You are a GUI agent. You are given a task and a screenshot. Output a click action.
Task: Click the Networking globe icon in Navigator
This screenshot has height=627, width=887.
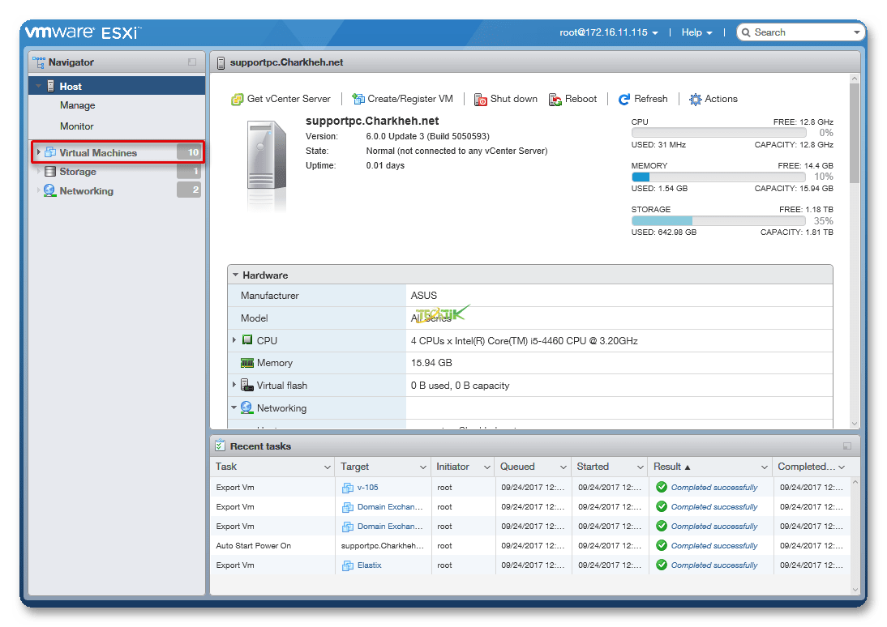[x=49, y=190]
